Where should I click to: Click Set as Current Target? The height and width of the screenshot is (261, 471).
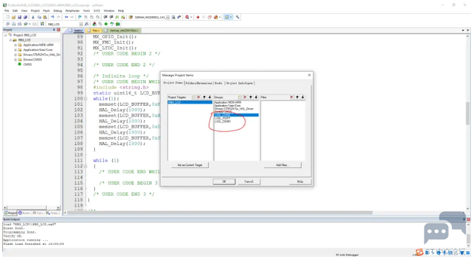pyautogui.click(x=190, y=165)
